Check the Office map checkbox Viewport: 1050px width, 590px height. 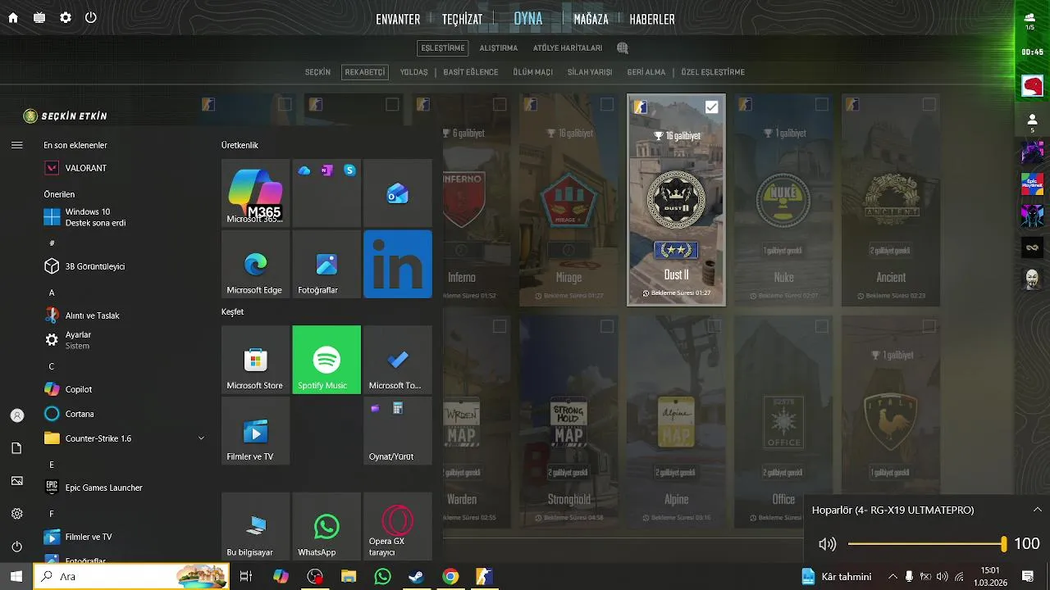(x=821, y=326)
